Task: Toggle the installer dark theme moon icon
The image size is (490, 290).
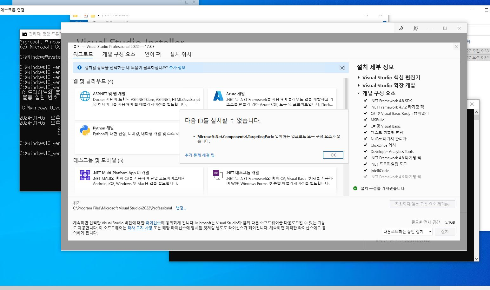Action: [401, 28]
